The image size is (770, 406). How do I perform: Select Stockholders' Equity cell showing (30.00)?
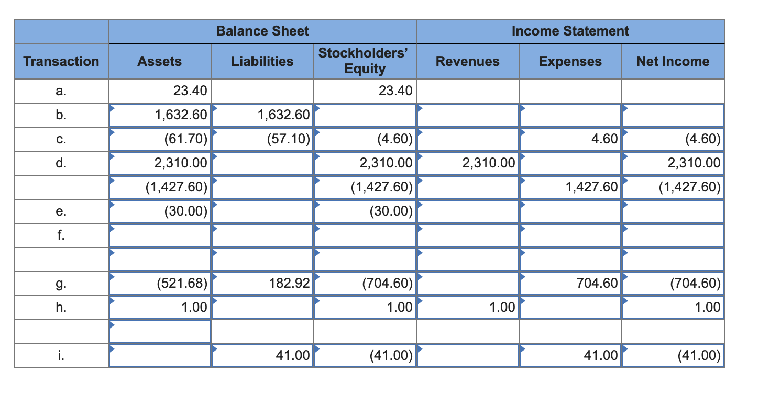point(365,211)
